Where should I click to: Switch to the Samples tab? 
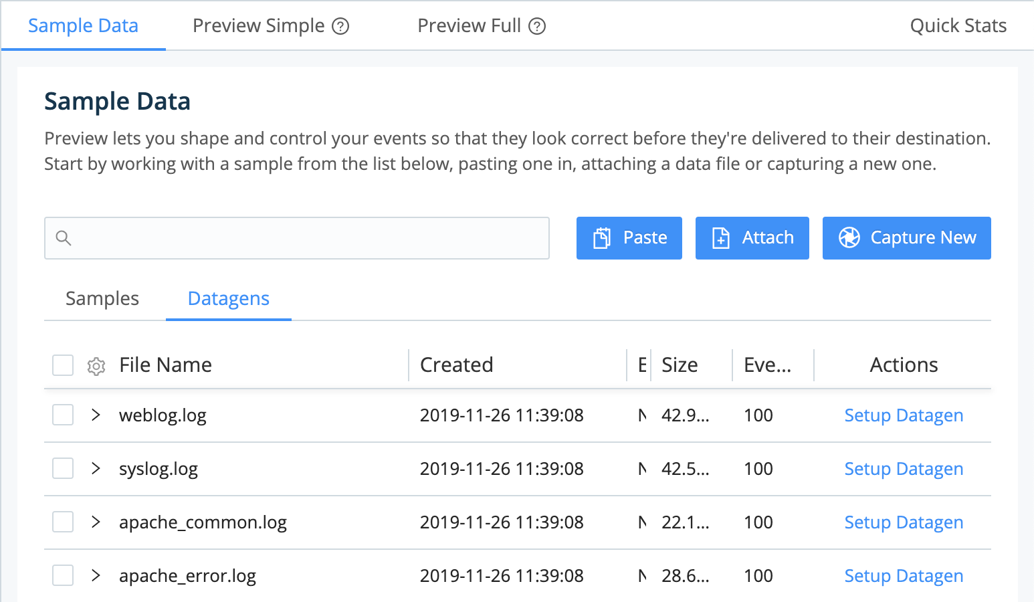click(x=102, y=298)
